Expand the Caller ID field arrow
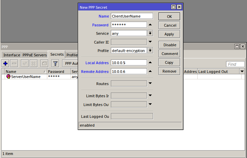 click(150, 42)
